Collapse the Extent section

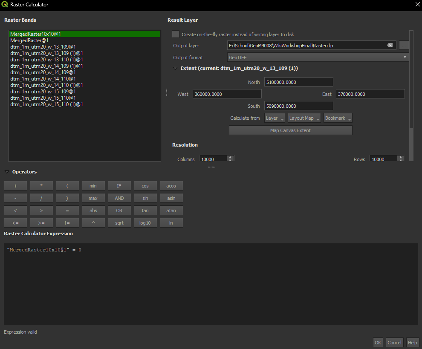point(175,69)
